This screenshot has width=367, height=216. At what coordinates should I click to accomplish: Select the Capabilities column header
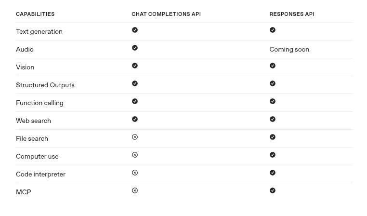[x=35, y=14]
